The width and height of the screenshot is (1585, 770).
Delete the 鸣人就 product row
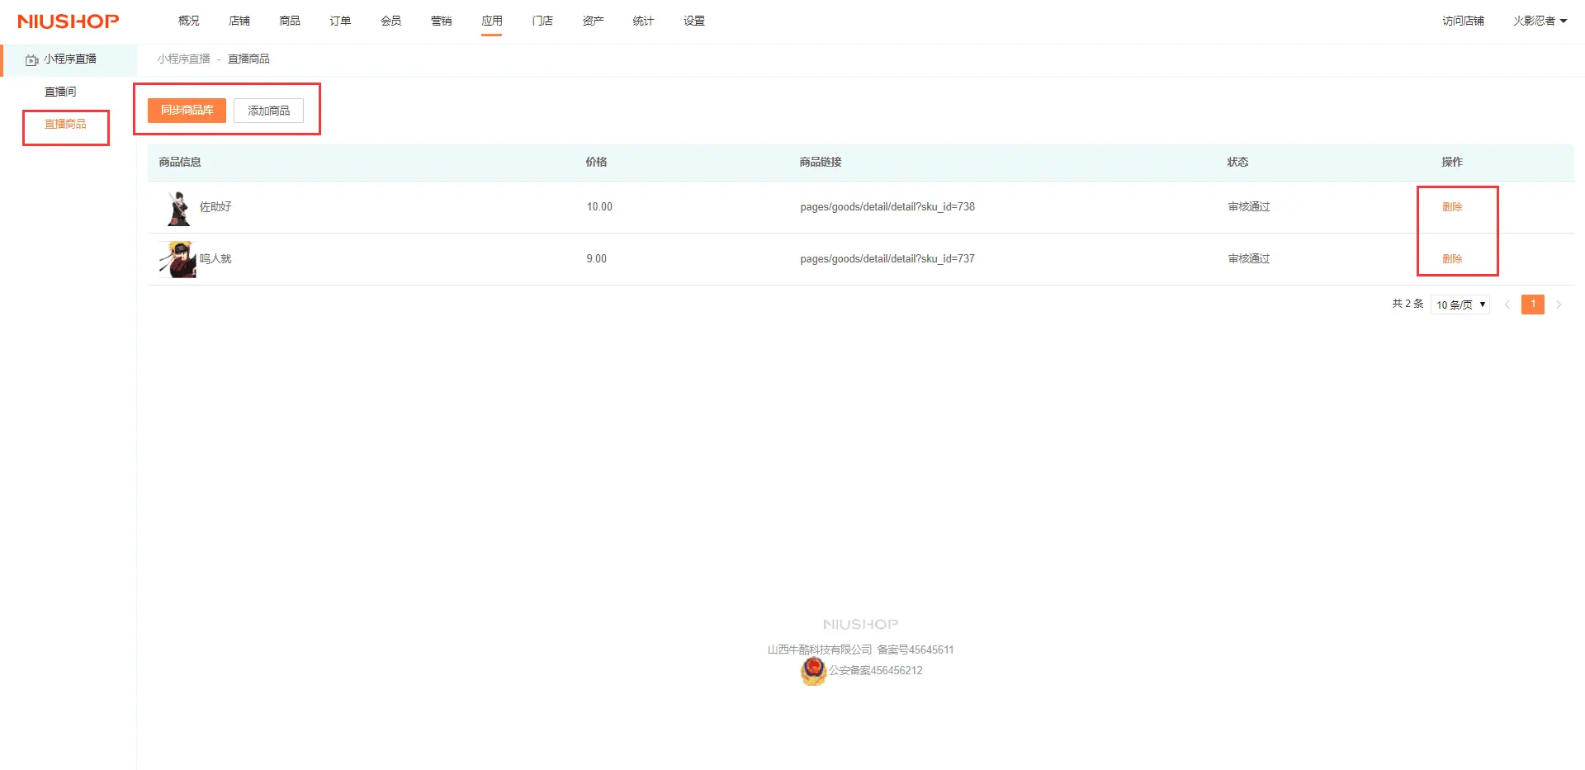[1451, 259]
